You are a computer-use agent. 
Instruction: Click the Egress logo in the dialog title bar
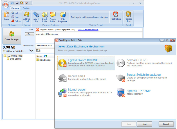[57, 40]
